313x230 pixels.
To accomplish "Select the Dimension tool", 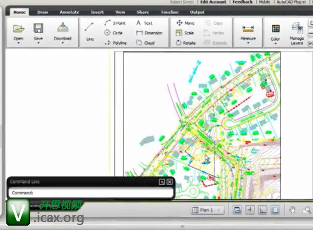I will coord(149,33).
